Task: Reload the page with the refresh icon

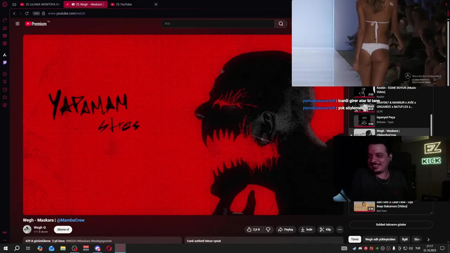Action: [x=27, y=13]
